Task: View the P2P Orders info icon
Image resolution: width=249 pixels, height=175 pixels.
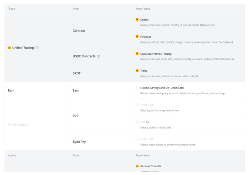Action: tap(151, 105)
